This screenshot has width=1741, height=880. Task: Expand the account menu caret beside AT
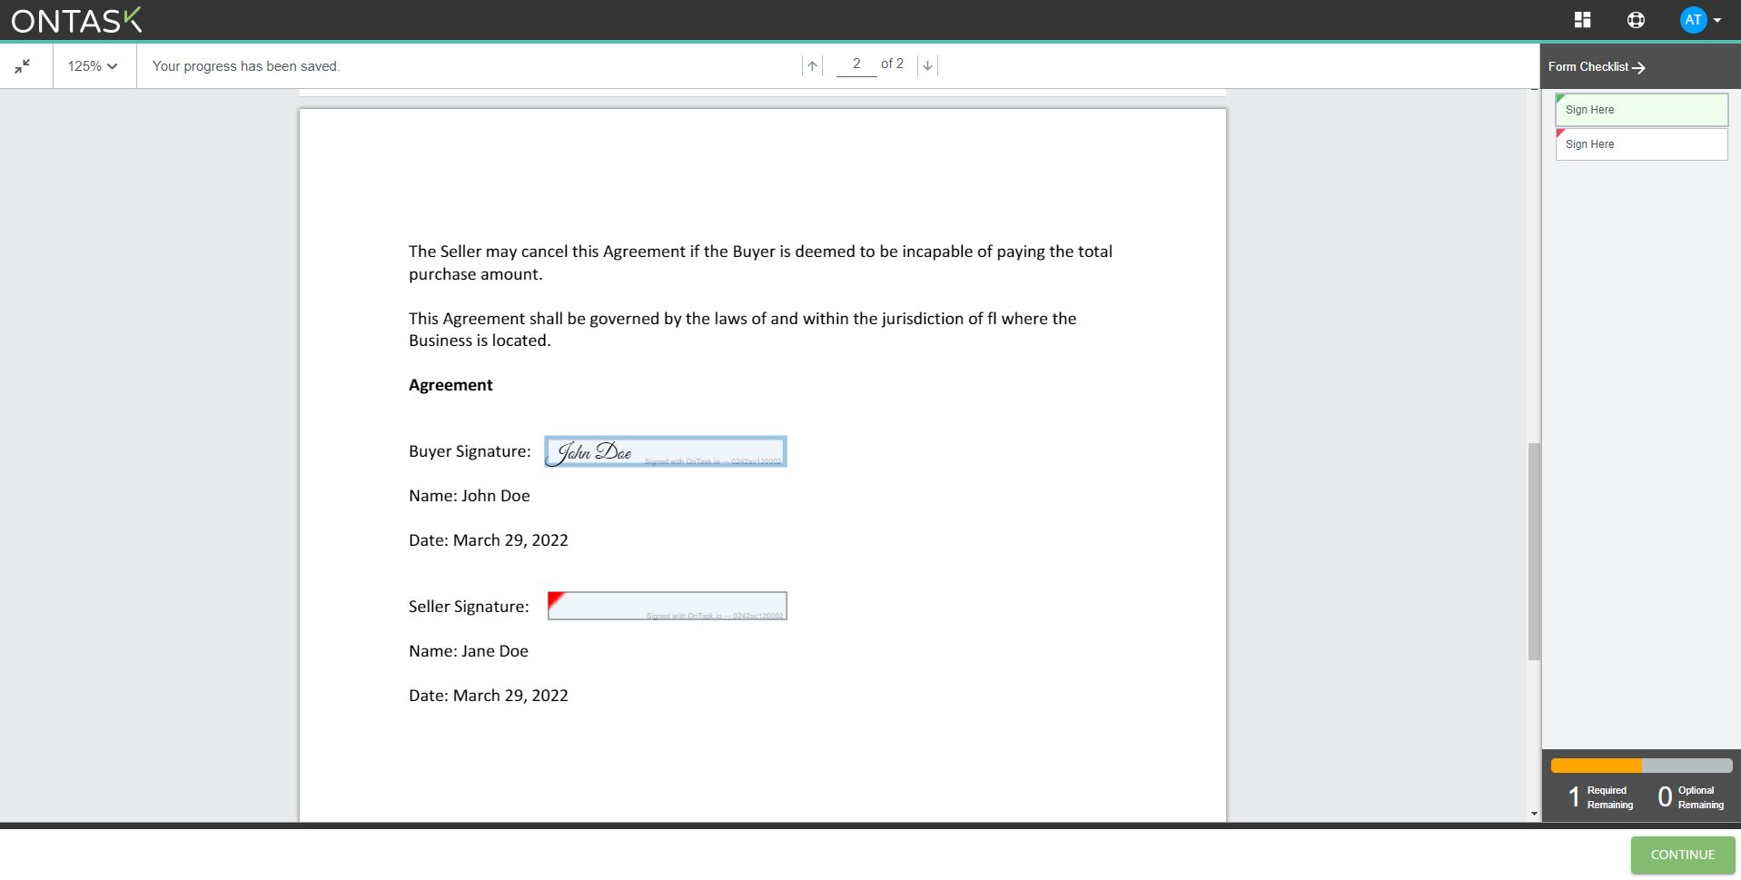[x=1718, y=19]
